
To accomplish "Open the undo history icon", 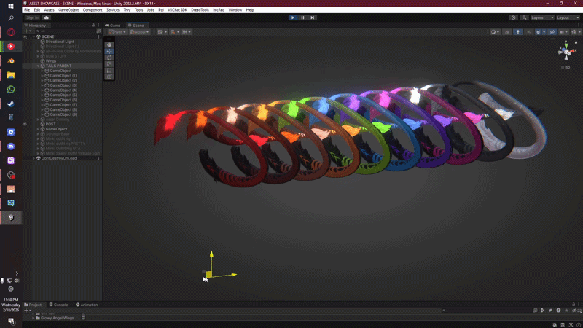I will (514, 17).
